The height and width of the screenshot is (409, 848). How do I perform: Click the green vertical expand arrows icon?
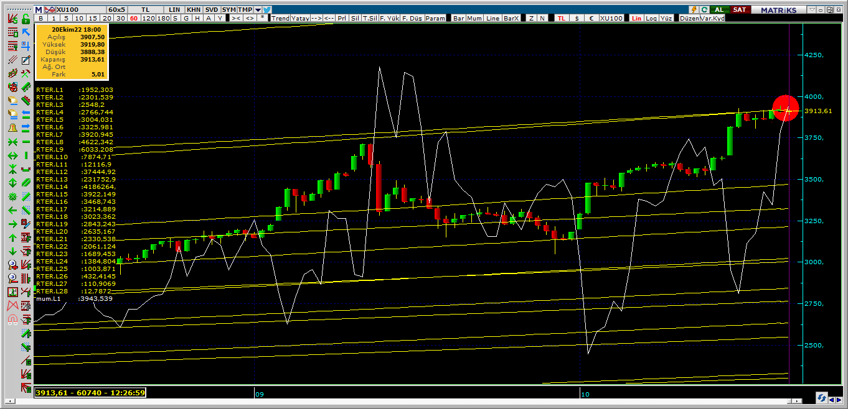point(12,183)
